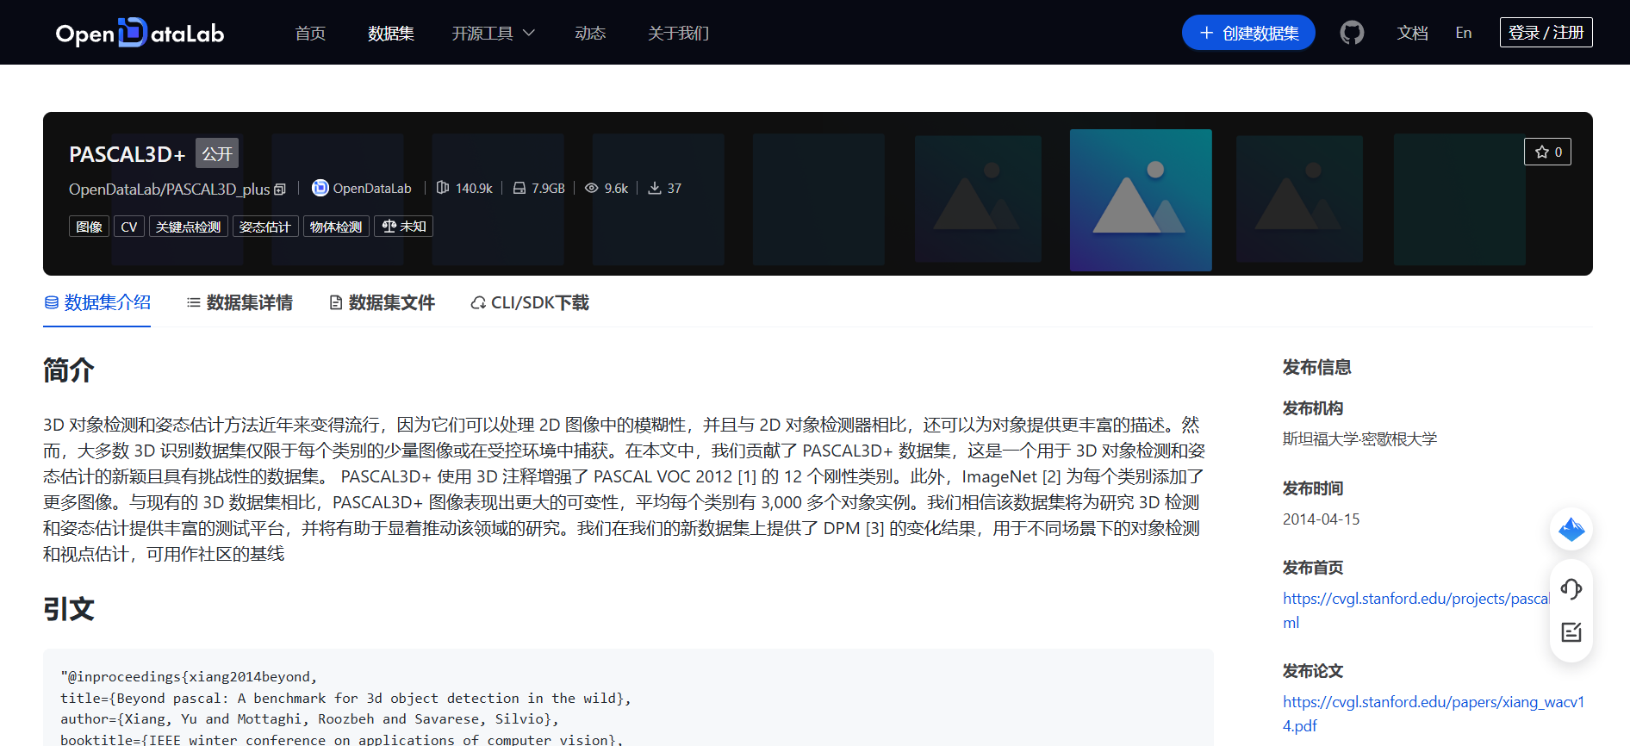This screenshot has height=746, width=1630.
Task: Click the 9.6k views eye icon
Action: click(592, 188)
